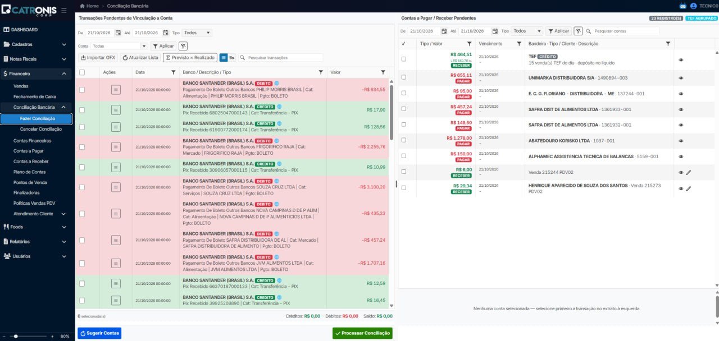Image resolution: width=719 pixels, height=341 pixels.
Task: Open the filter funnel on the Valor column
Action: click(383, 72)
